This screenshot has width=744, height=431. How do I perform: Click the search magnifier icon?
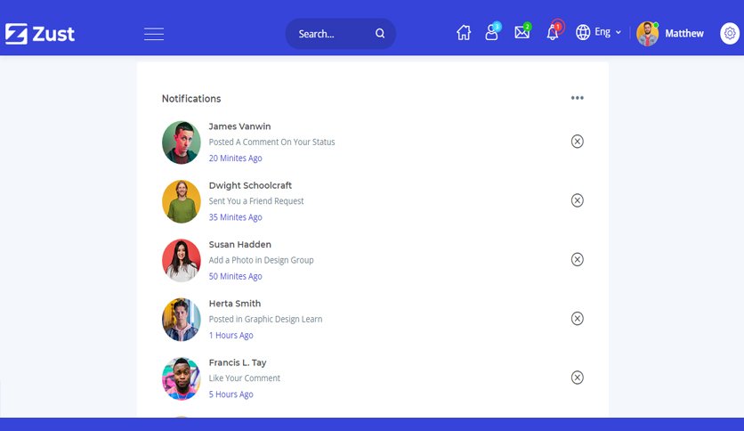[x=380, y=33]
